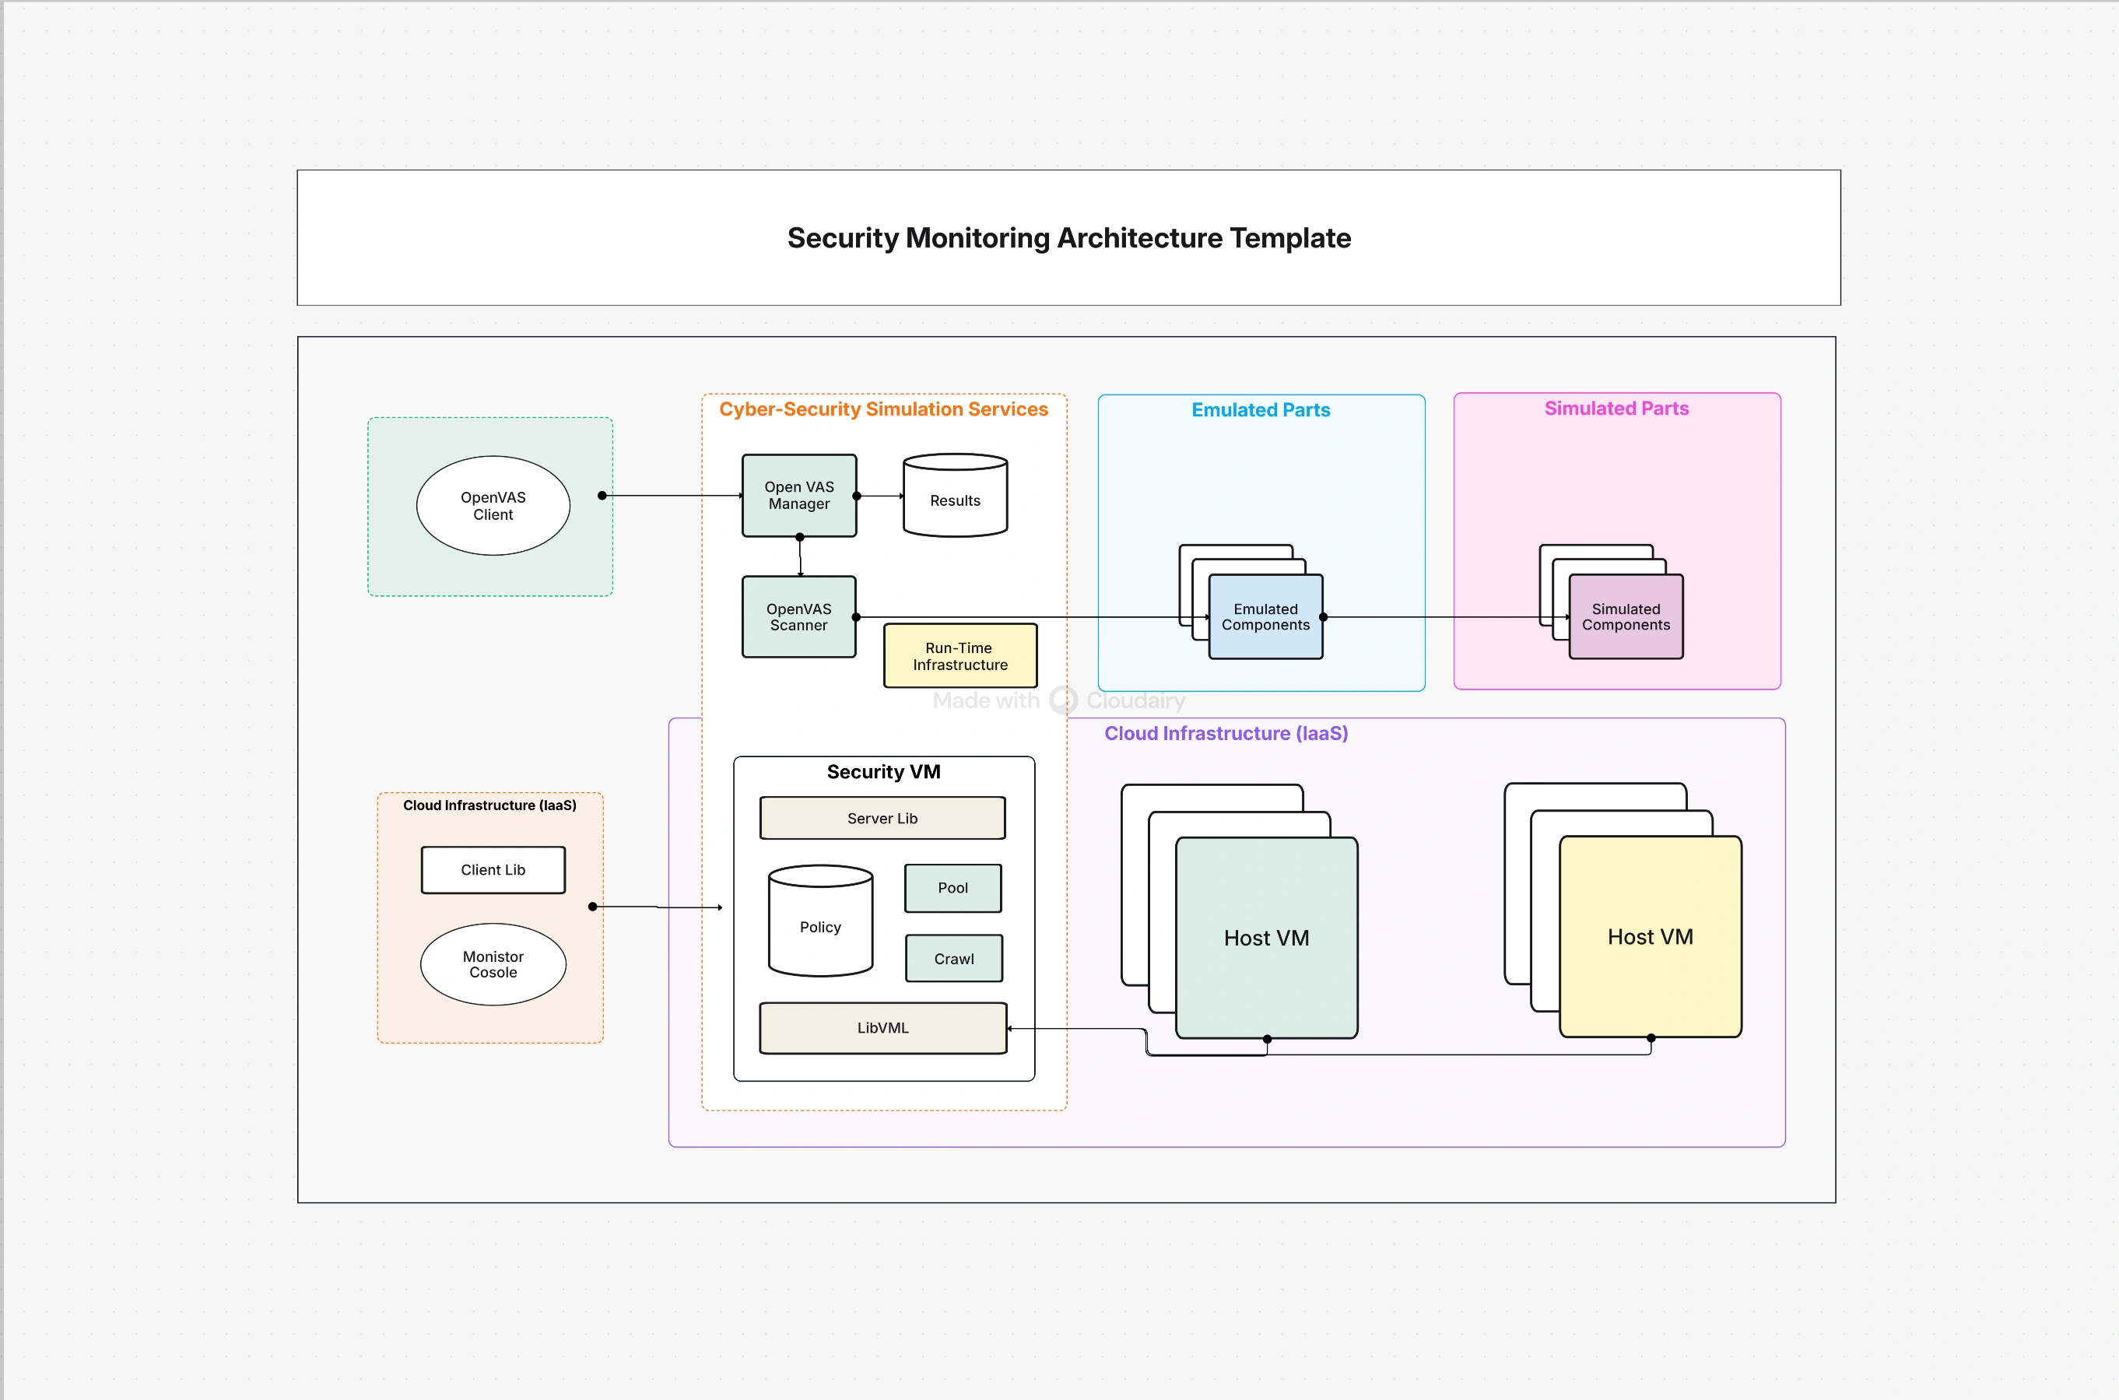The image size is (2119, 1400).
Task: Select the green Host VM card
Action: pos(1267,938)
